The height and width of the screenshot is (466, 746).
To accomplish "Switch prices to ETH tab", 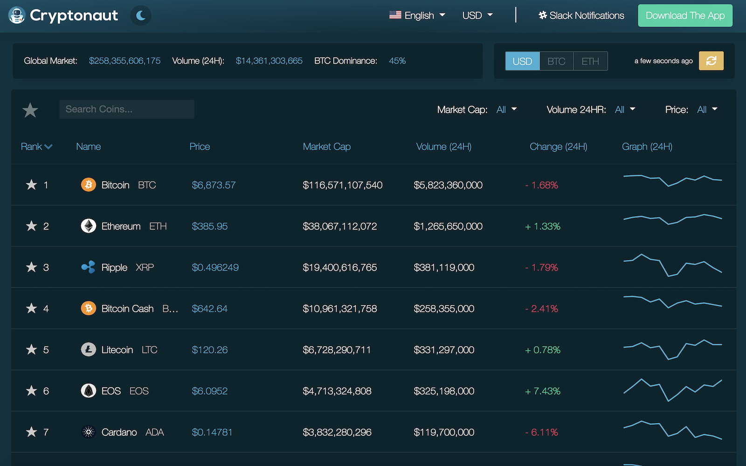I will [590, 61].
